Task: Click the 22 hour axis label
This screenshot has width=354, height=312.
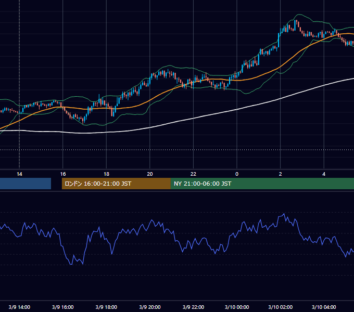Action: pyautogui.click(x=193, y=174)
